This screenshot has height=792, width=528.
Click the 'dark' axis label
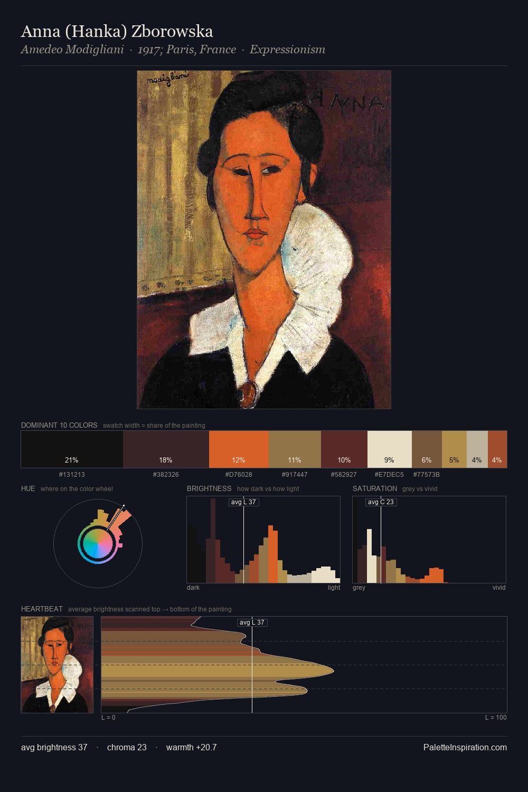(193, 588)
